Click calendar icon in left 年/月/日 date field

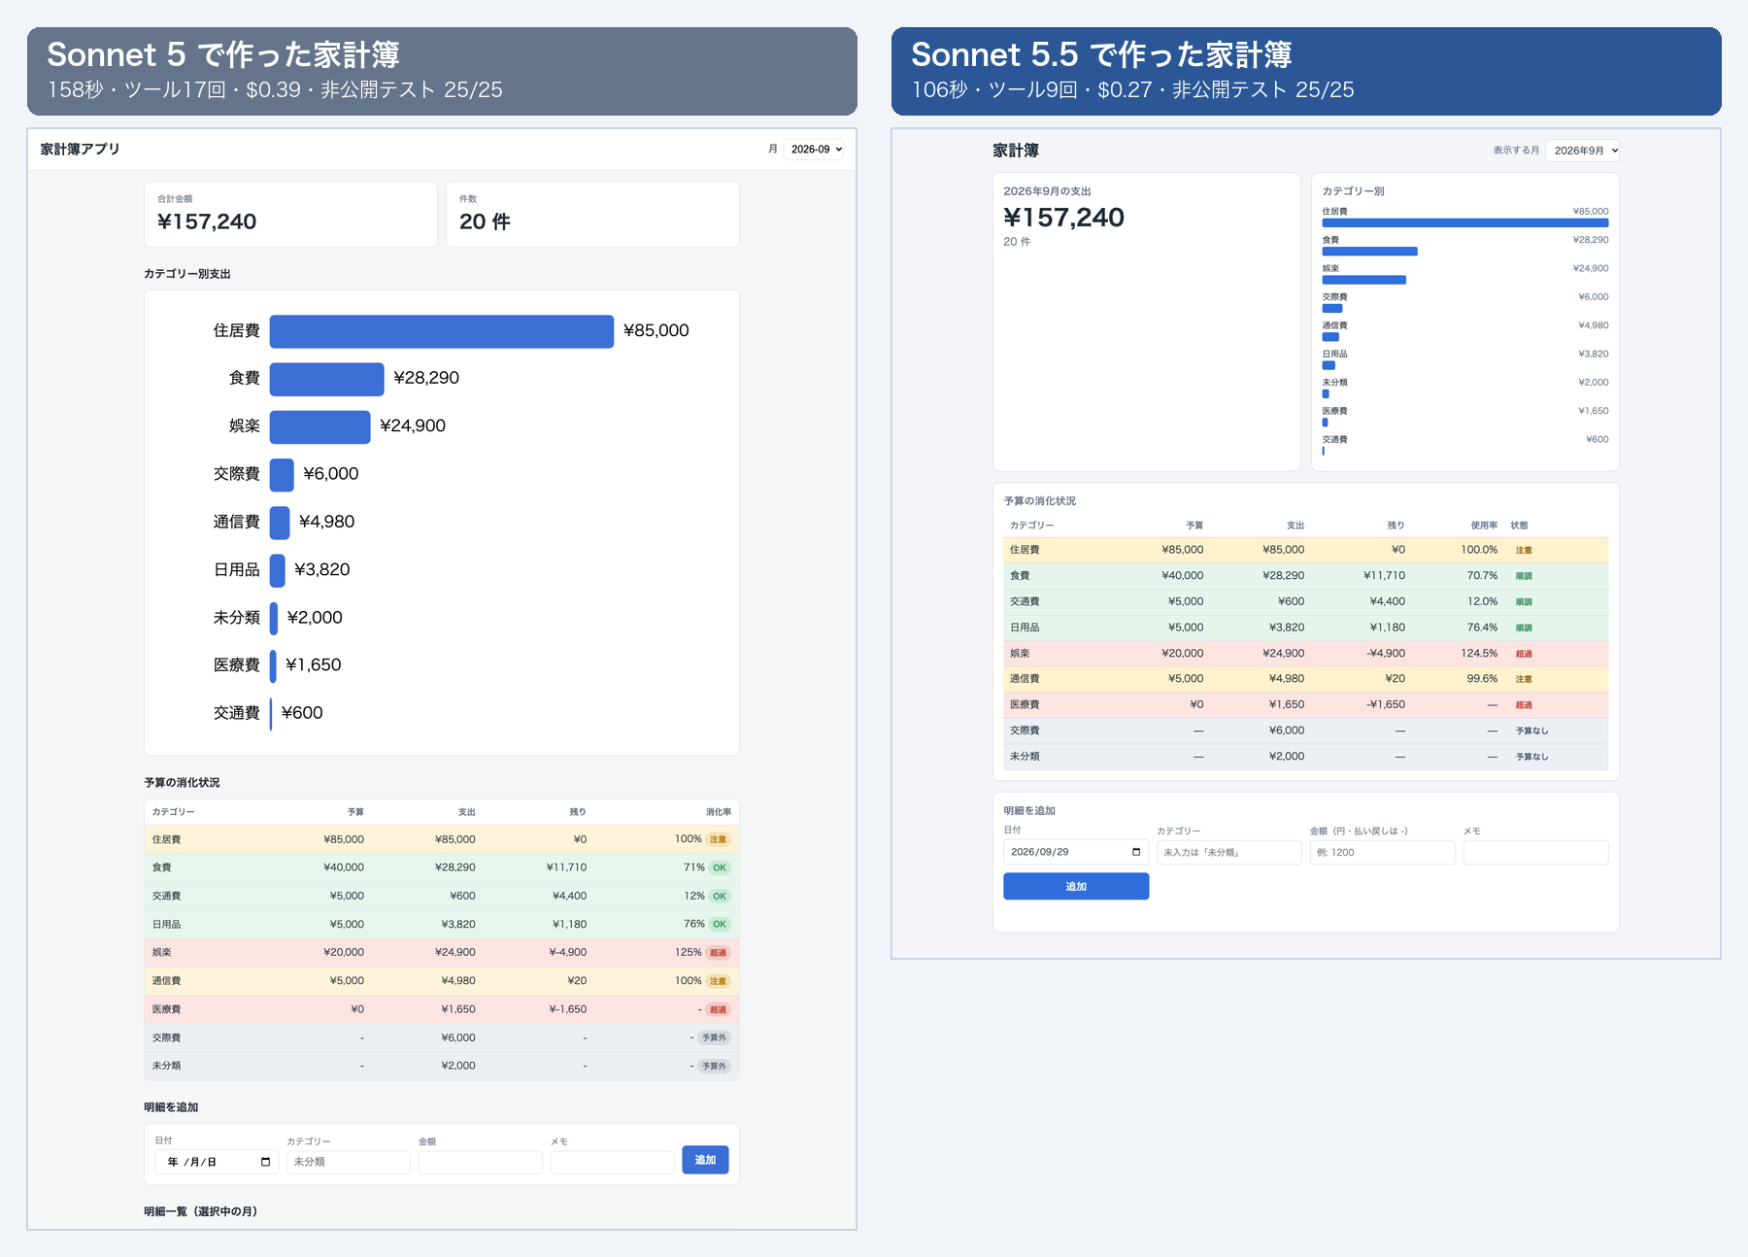click(x=265, y=1162)
